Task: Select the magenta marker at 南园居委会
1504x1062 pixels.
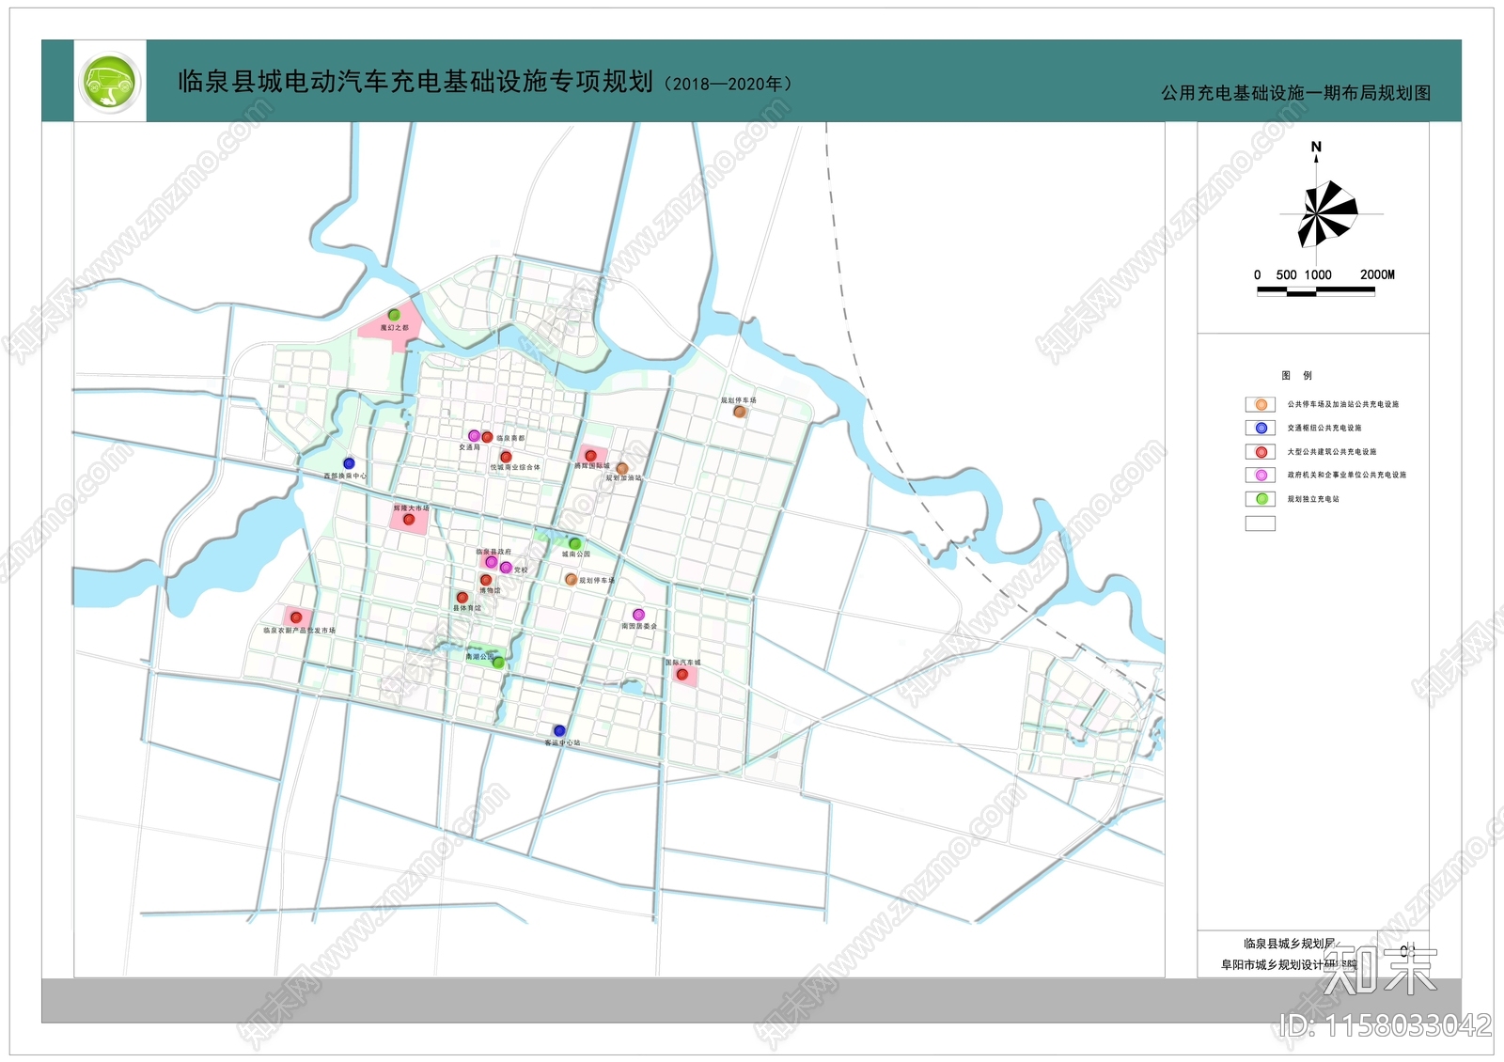Action: point(638,615)
